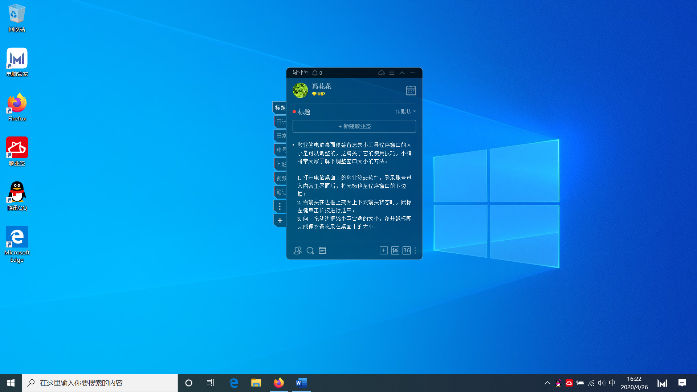Screen dimensions: 697x392
Task: Show more categories via three-dot side tab
Action: [280, 207]
